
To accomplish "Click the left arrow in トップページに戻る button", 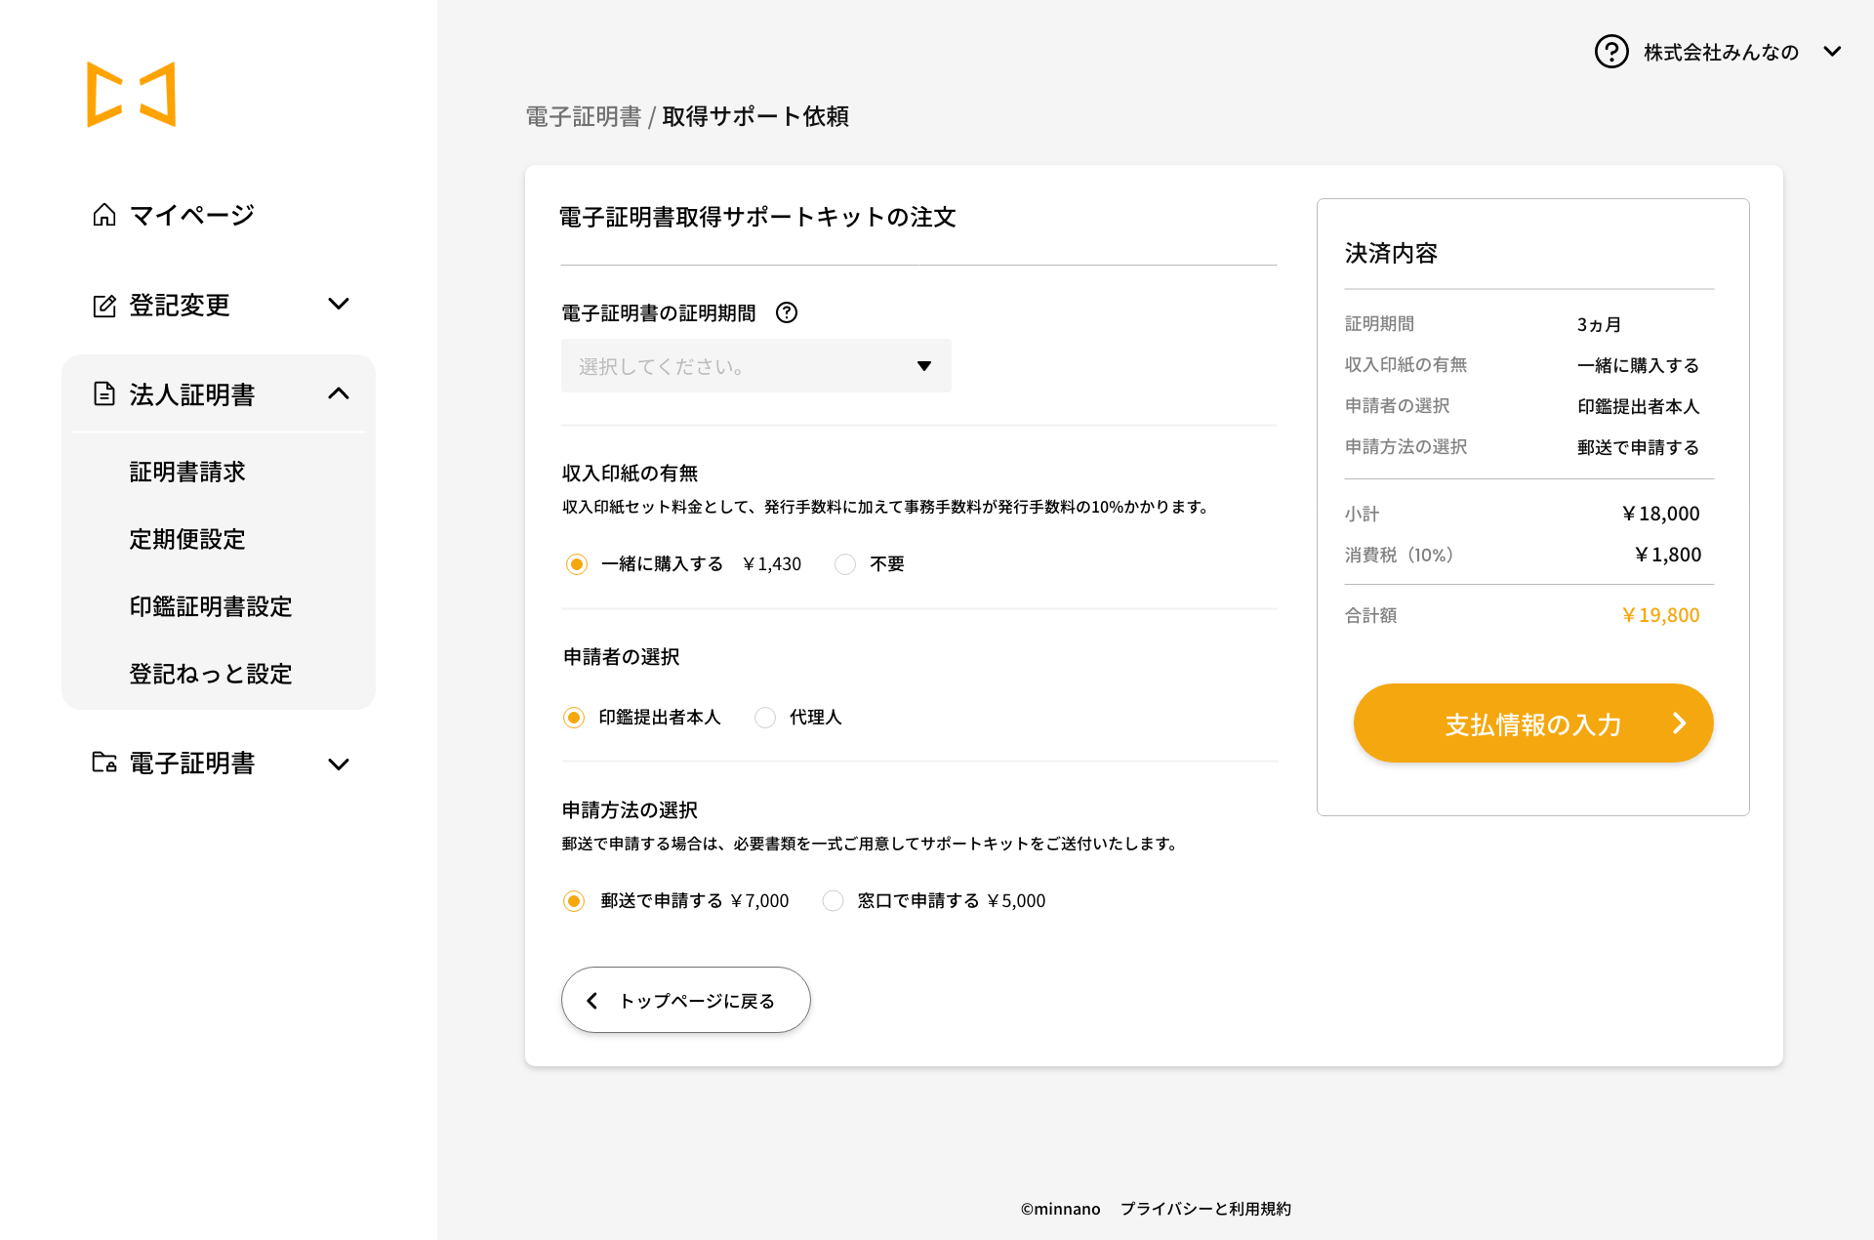I will coord(592,1001).
